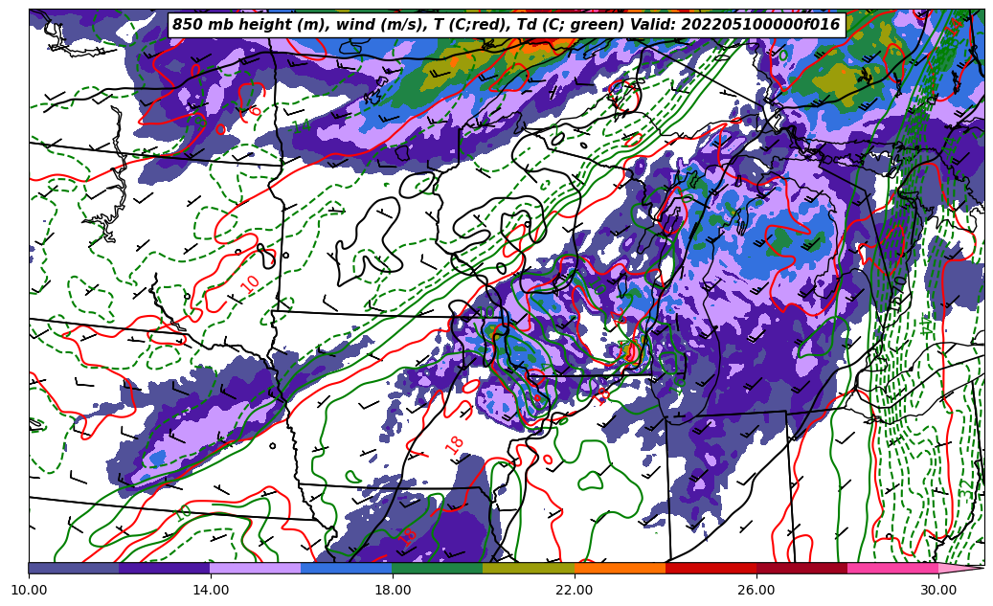Select the 18.00 colorbar tick label
993x606 pixels.
click(393, 591)
